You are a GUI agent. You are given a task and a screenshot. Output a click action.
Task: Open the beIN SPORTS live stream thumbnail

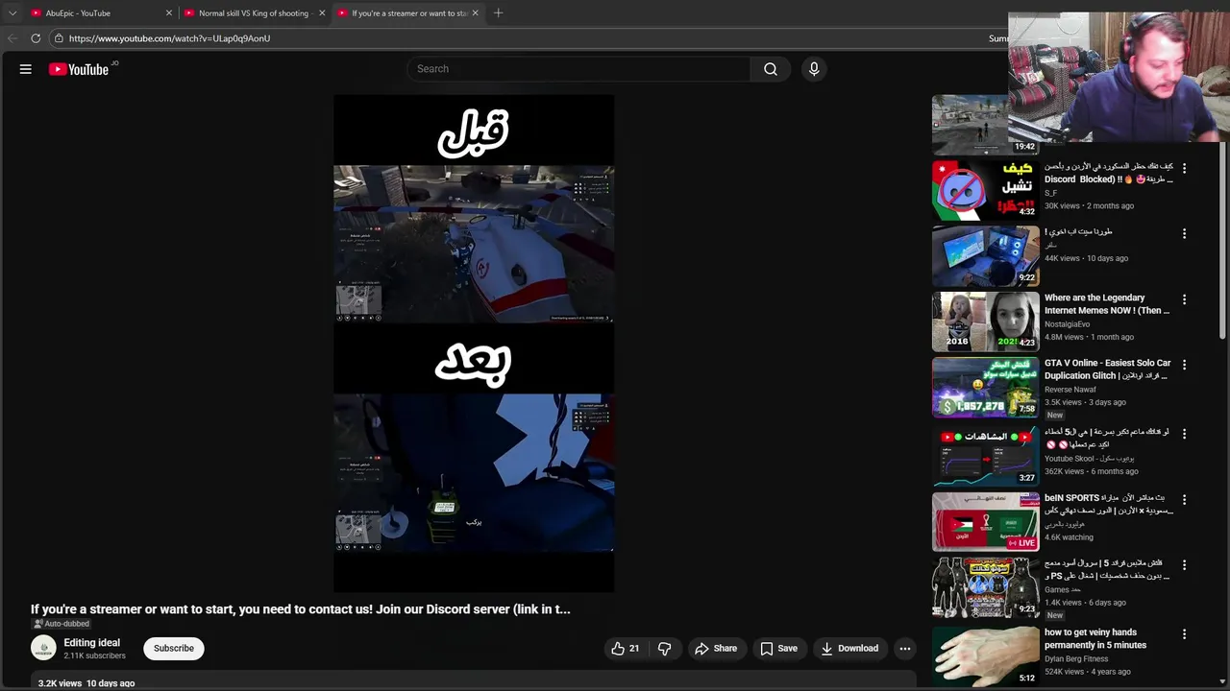tap(986, 522)
